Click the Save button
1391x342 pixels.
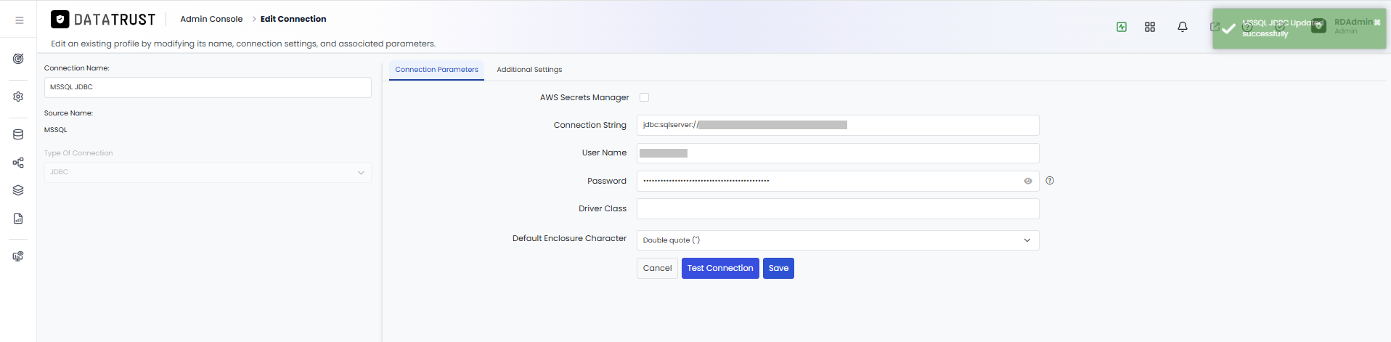click(778, 268)
